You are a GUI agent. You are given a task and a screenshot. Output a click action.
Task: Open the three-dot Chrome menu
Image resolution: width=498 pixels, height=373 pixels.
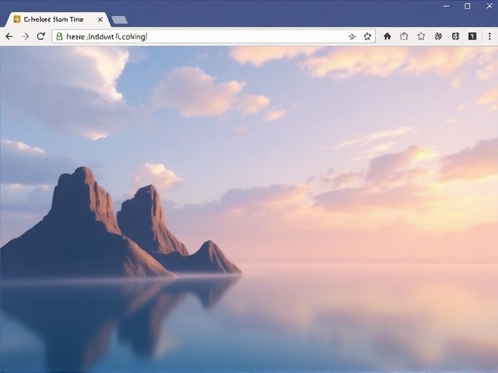(x=489, y=36)
